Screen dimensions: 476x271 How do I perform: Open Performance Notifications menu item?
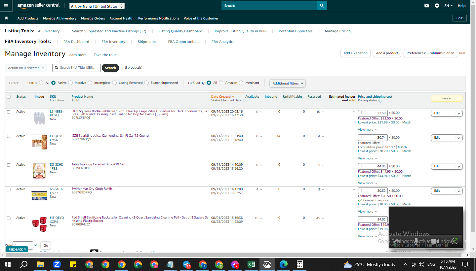(159, 18)
